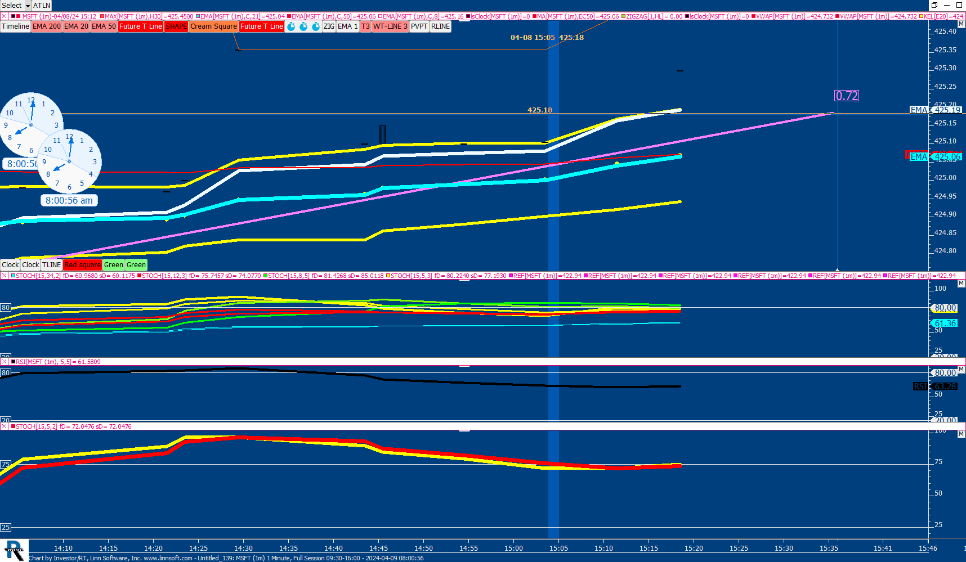Click the TLINE button in lower toolbar
Viewport: 966px width, 562px height.
click(52, 265)
